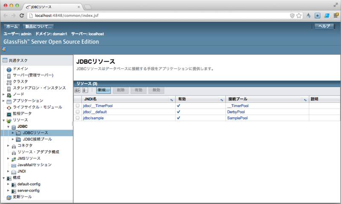Image resolution: width=341 pixels, height=204 pixels.
Task: Tick the checkbox for jdbc/sample
Action: (x=78, y=118)
